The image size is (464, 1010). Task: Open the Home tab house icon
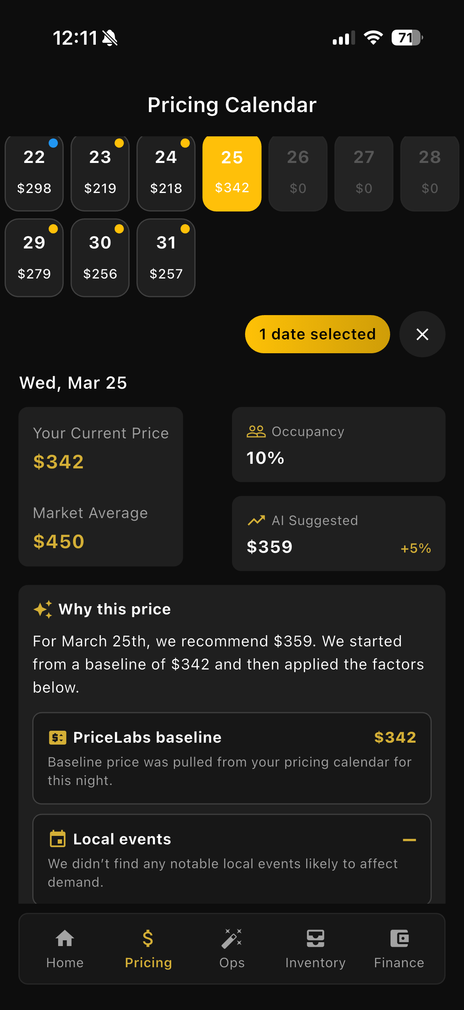(65, 939)
